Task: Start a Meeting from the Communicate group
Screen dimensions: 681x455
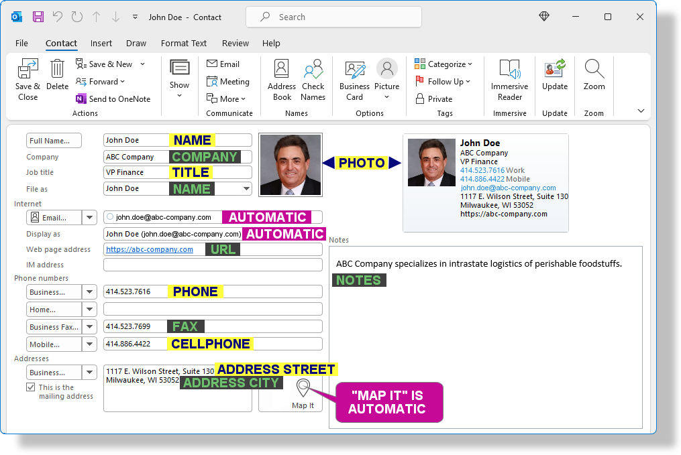Action: [x=229, y=81]
